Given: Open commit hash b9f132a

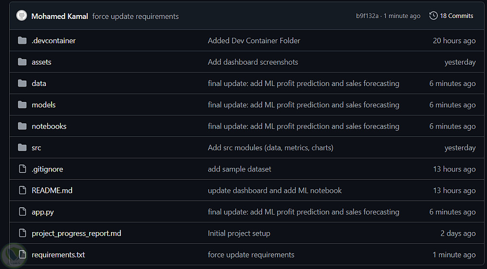Looking at the screenshot, I should pos(367,16).
